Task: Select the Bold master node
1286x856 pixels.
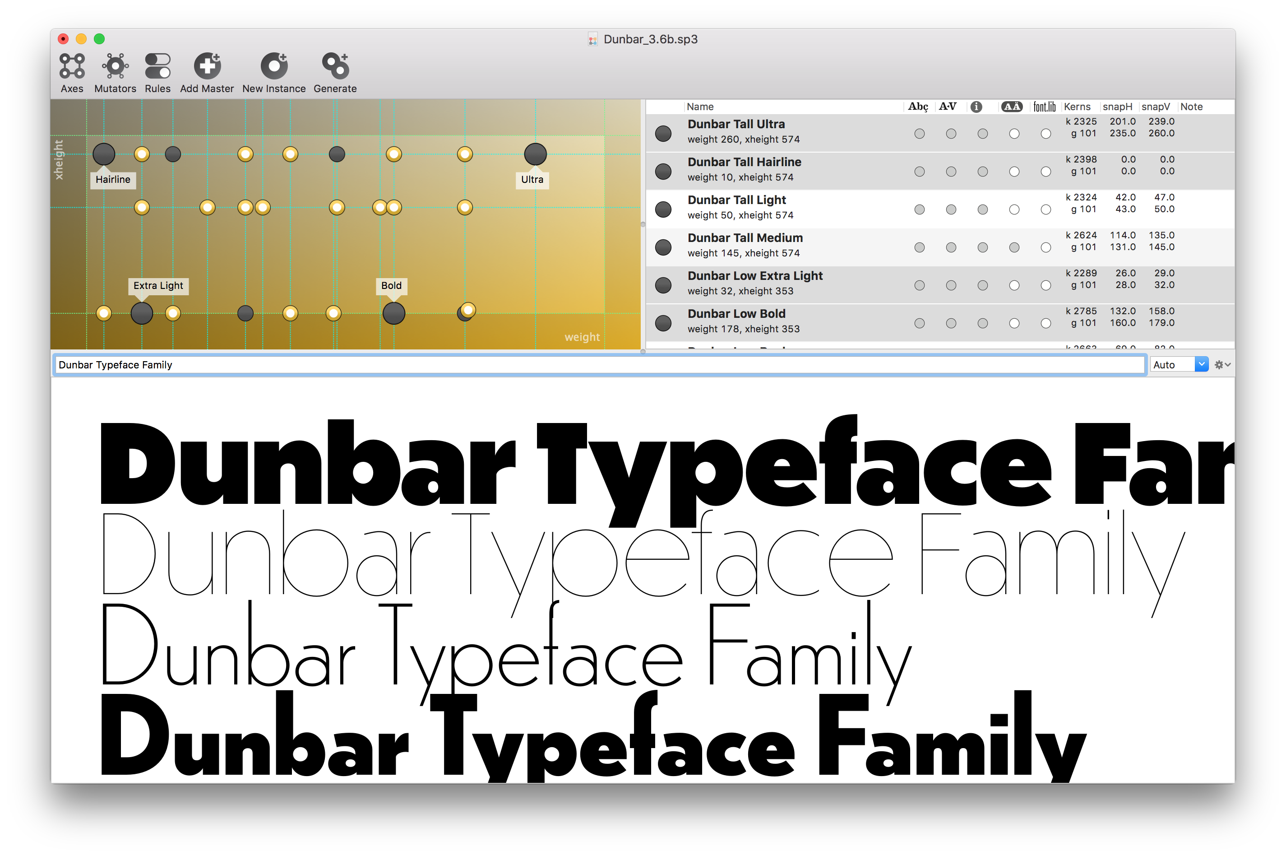Action: pos(393,313)
